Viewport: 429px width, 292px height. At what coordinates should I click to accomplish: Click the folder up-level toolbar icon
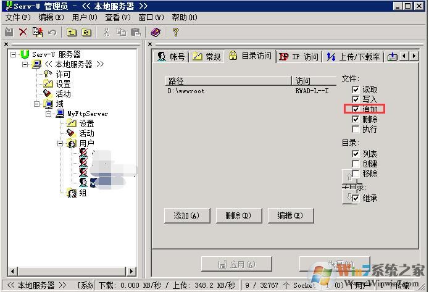72,32
